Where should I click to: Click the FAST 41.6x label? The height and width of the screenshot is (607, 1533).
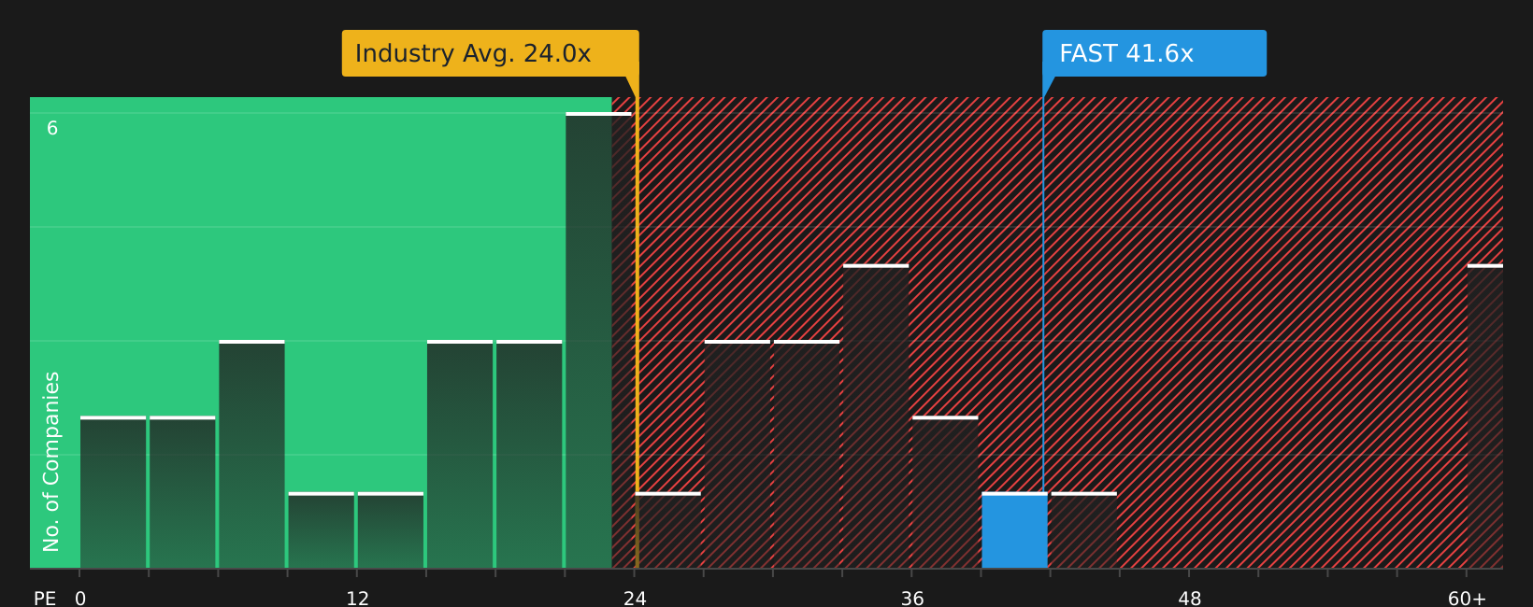[x=1154, y=53]
